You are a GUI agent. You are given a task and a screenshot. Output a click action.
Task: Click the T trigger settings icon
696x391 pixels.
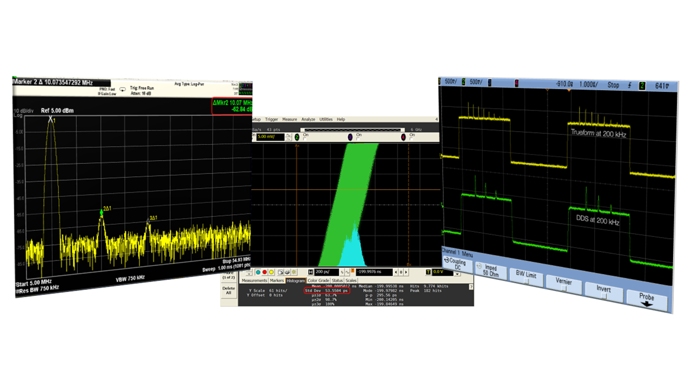428,272
